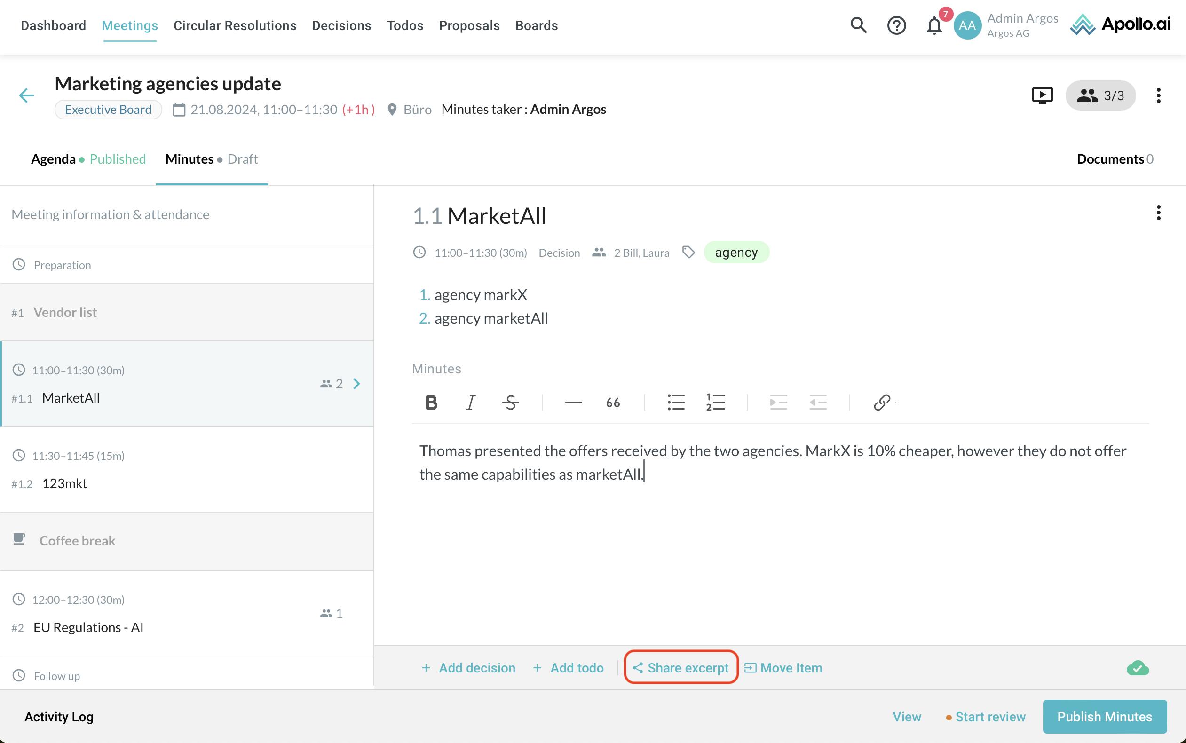Open the Decisions menu item
The height and width of the screenshot is (743, 1186).
(341, 25)
